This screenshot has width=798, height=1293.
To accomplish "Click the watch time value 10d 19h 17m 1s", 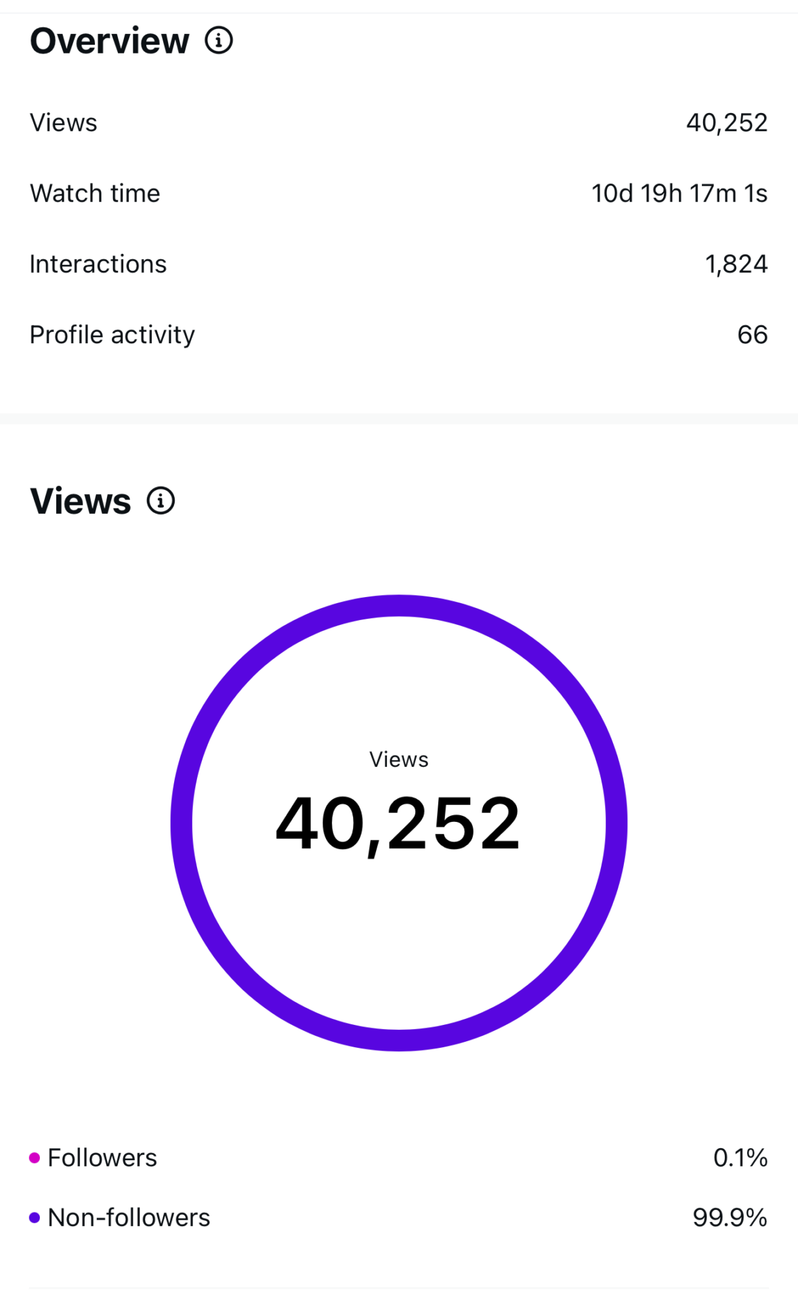I will coord(679,194).
